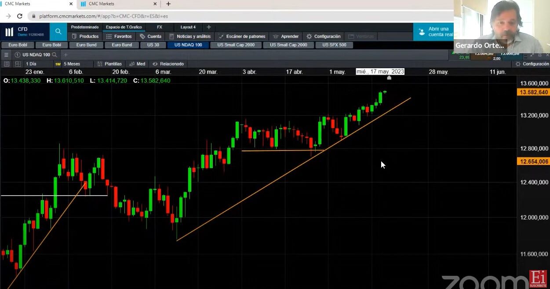Select the US SPX 500 instrument pill
Viewport: 550px width, 289px height.
[x=334, y=45]
